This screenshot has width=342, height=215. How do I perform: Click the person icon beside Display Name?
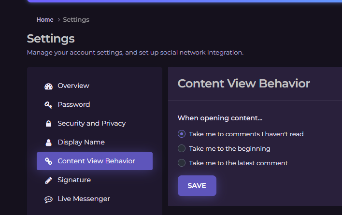tap(48, 143)
